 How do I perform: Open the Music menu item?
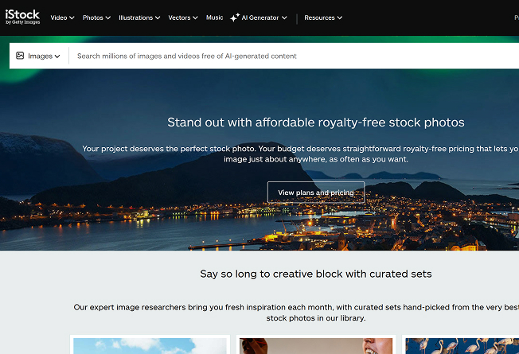214,18
